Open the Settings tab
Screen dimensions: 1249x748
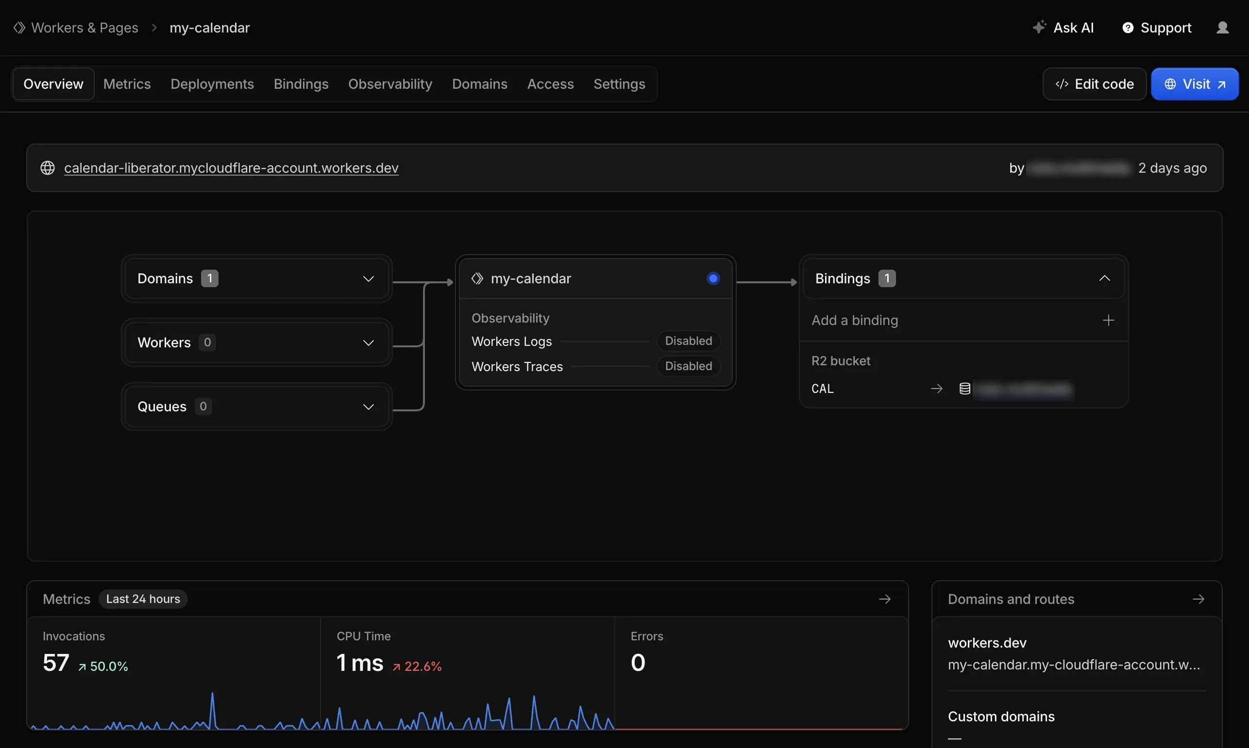tap(619, 83)
